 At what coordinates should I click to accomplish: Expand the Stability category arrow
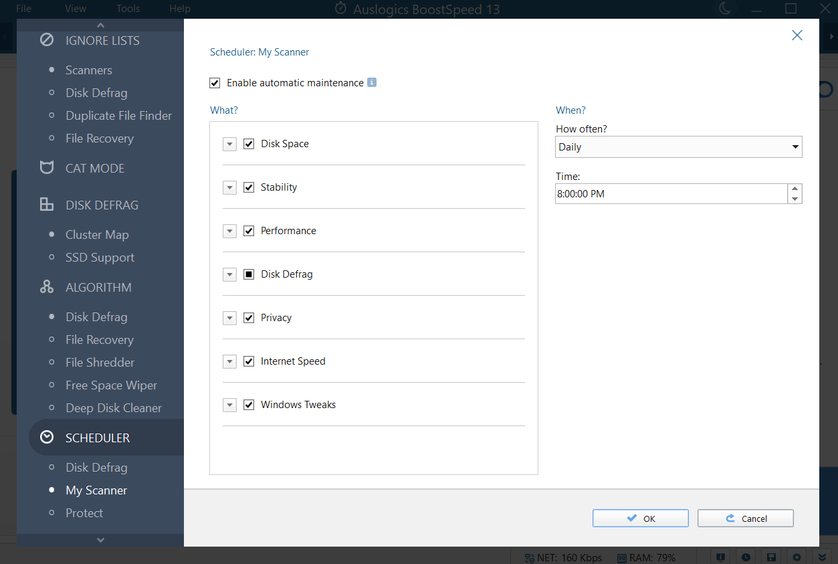[230, 187]
